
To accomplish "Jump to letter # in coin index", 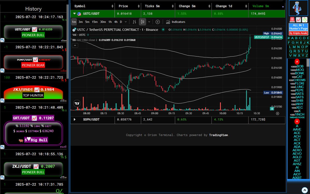I will point(289,38).
